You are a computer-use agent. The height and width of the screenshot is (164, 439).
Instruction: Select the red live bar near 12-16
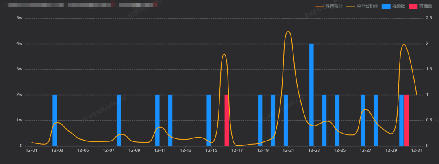point(227,120)
